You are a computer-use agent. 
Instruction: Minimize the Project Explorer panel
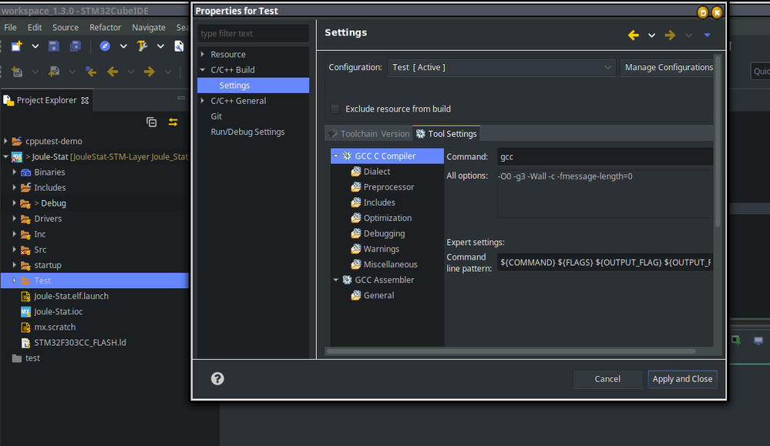(x=181, y=98)
